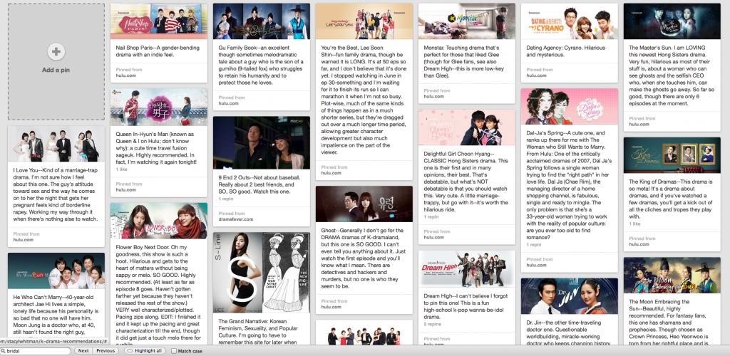
Task: Open the I Love You wedding pin image
Action: pos(56,144)
